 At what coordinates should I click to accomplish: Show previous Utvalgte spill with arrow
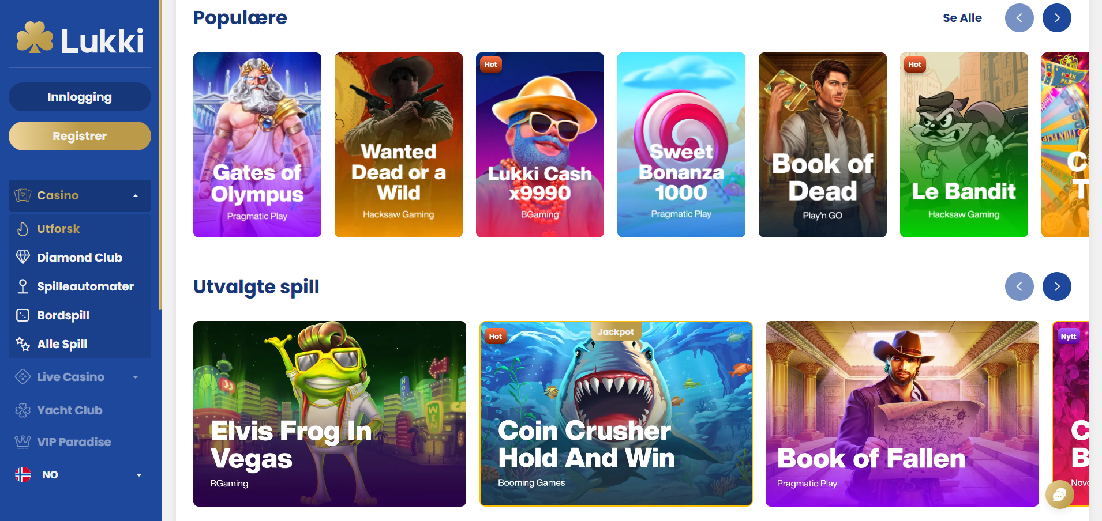tap(1019, 286)
